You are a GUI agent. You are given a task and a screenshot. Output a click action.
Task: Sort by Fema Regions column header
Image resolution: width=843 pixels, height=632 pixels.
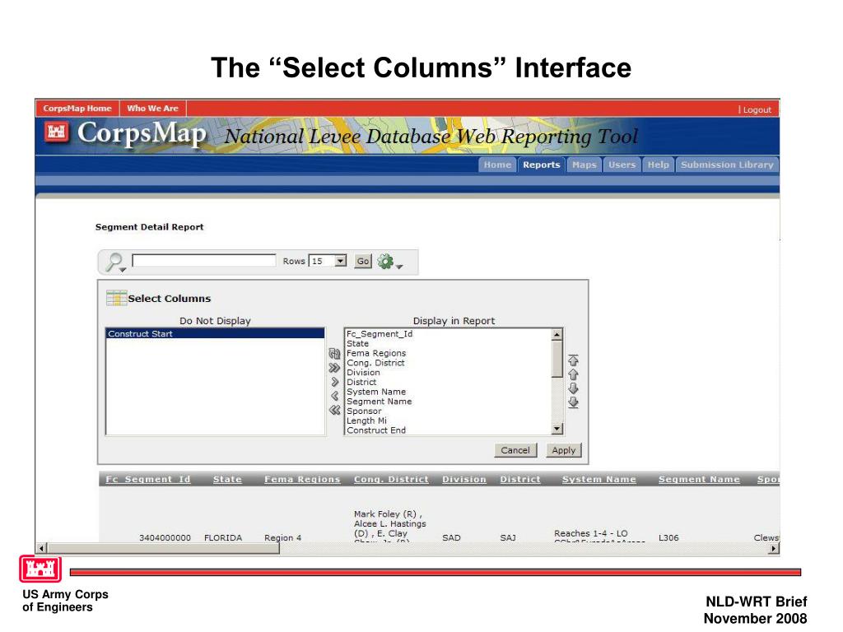(302, 480)
